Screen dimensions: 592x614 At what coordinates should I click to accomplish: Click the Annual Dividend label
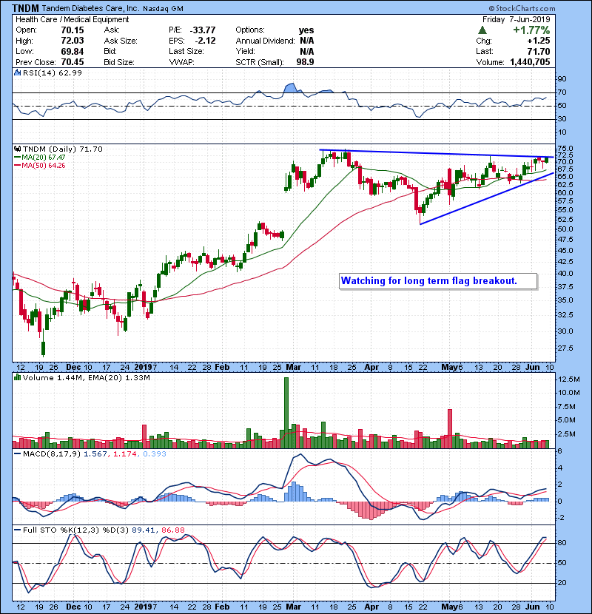(x=265, y=41)
